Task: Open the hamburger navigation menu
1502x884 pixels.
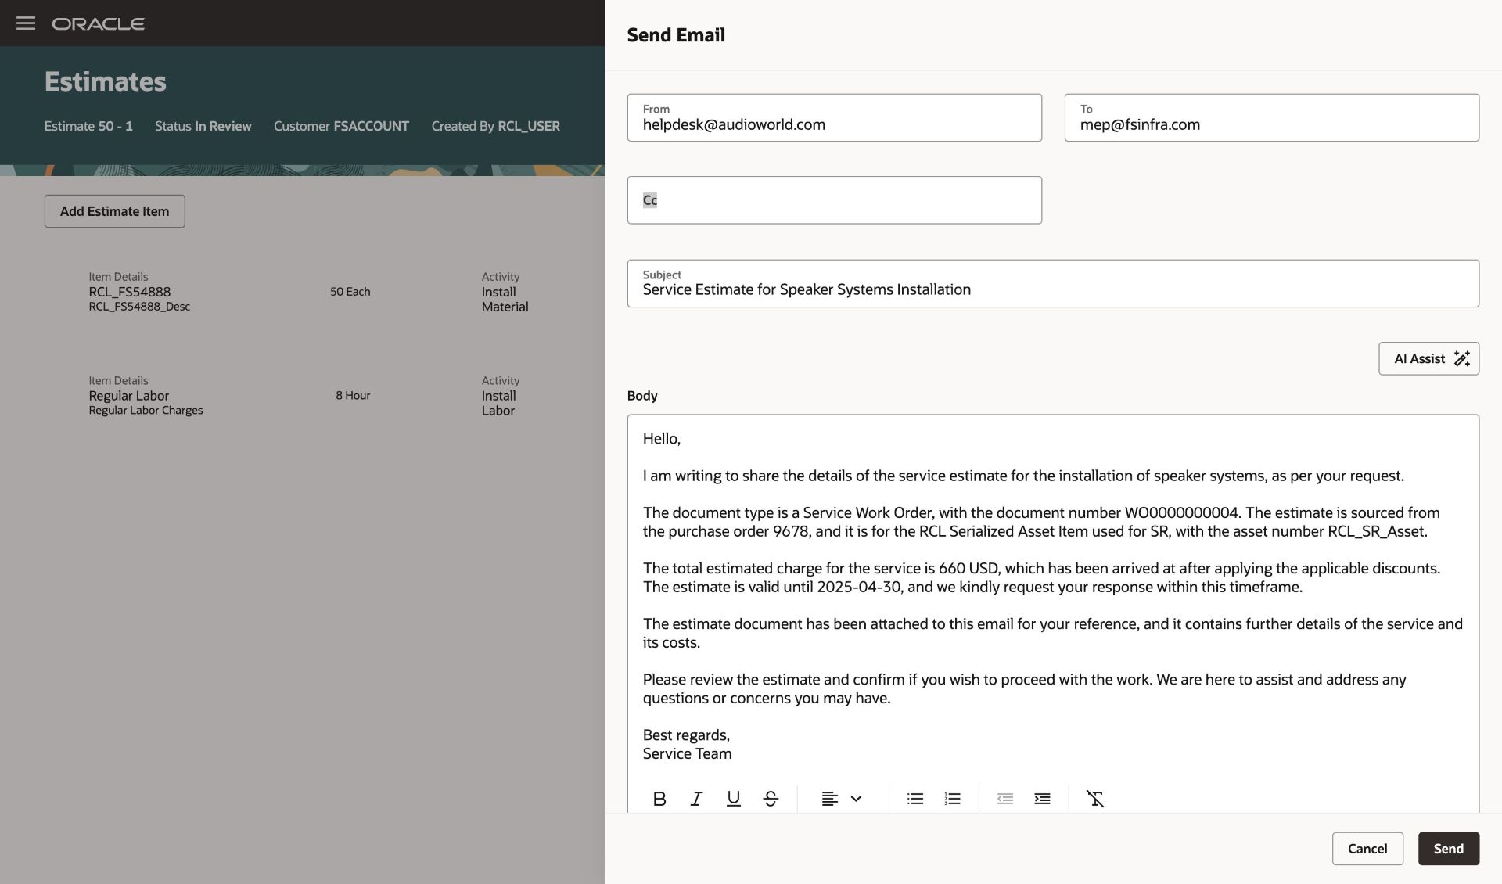Action: [26, 23]
